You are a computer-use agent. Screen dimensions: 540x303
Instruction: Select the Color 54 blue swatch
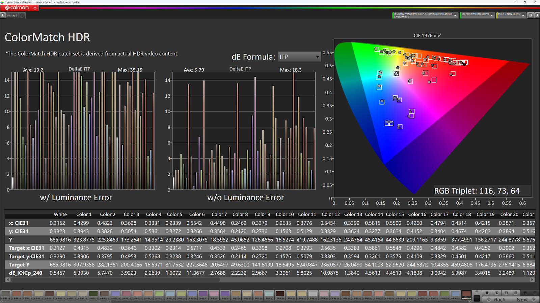click(455, 295)
